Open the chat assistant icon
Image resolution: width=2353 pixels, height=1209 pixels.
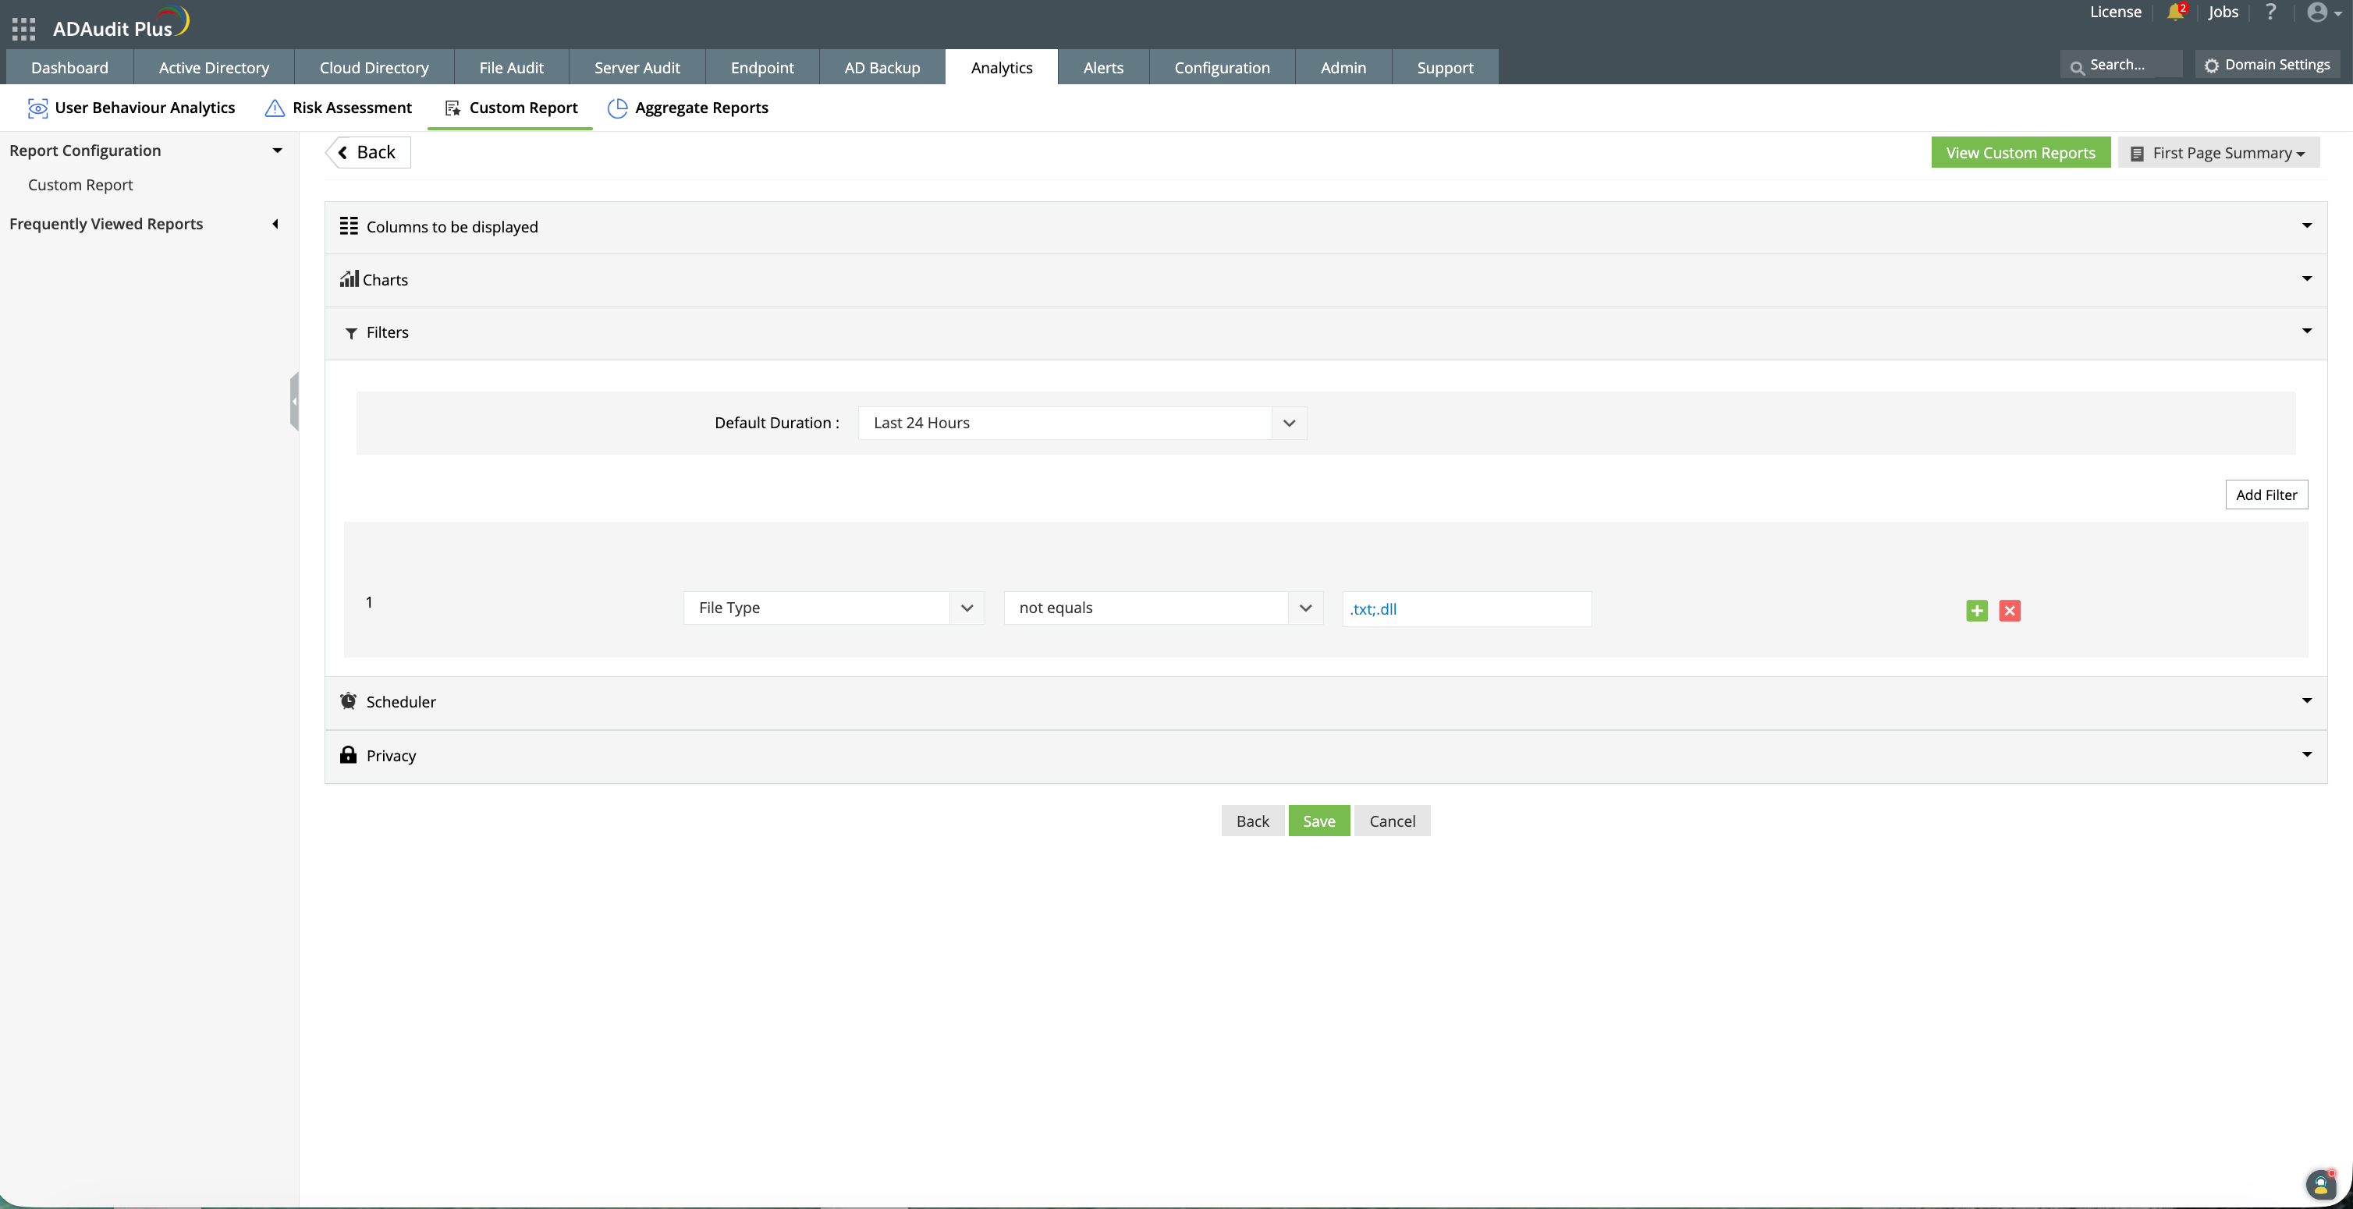[2320, 1184]
